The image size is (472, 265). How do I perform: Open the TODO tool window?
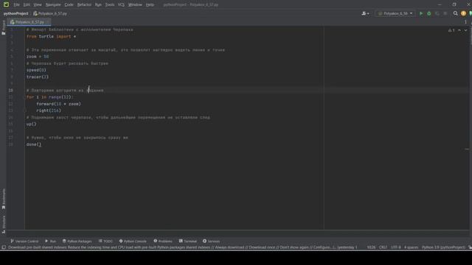[105, 241]
